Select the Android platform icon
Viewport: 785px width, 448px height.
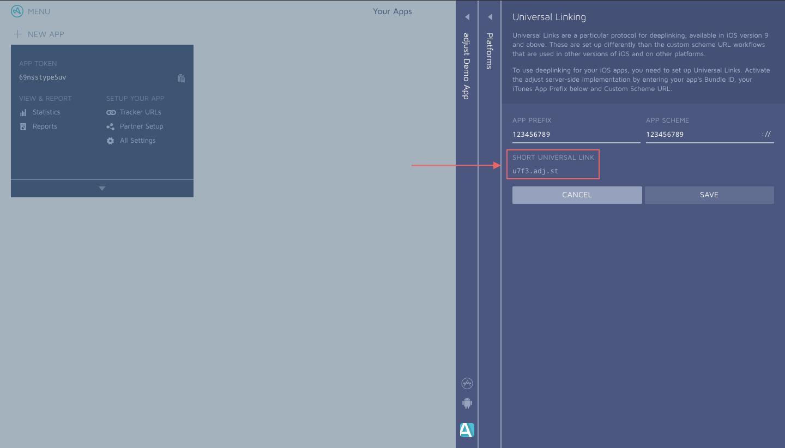467,403
